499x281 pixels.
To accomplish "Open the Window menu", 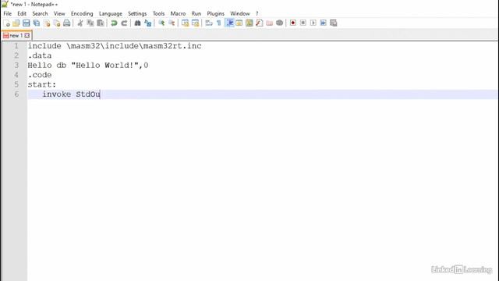I will (x=240, y=13).
